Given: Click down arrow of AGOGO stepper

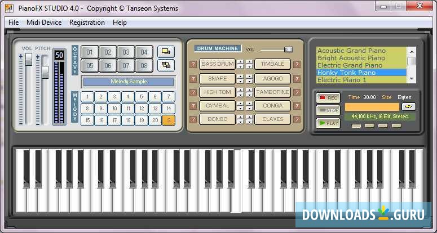Looking at the screenshot, I should pyautogui.click(x=249, y=81).
